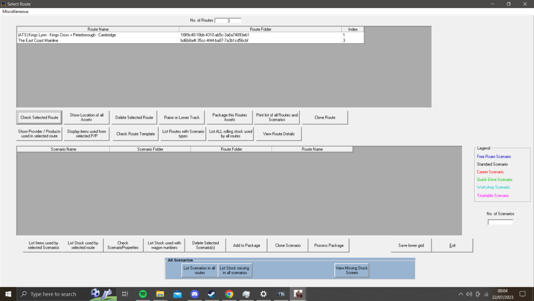This screenshot has height=301, width=534.
Task: Click Show Location of all Assets
Action: point(87,117)
